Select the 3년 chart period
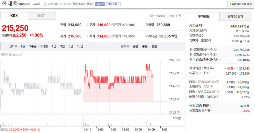Screen dimensions: 255x133 tap(62, 46)
